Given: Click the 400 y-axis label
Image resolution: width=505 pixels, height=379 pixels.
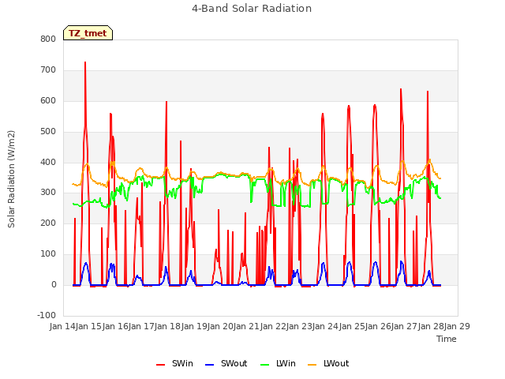Looking at the screenshot, I should point(48,162).
